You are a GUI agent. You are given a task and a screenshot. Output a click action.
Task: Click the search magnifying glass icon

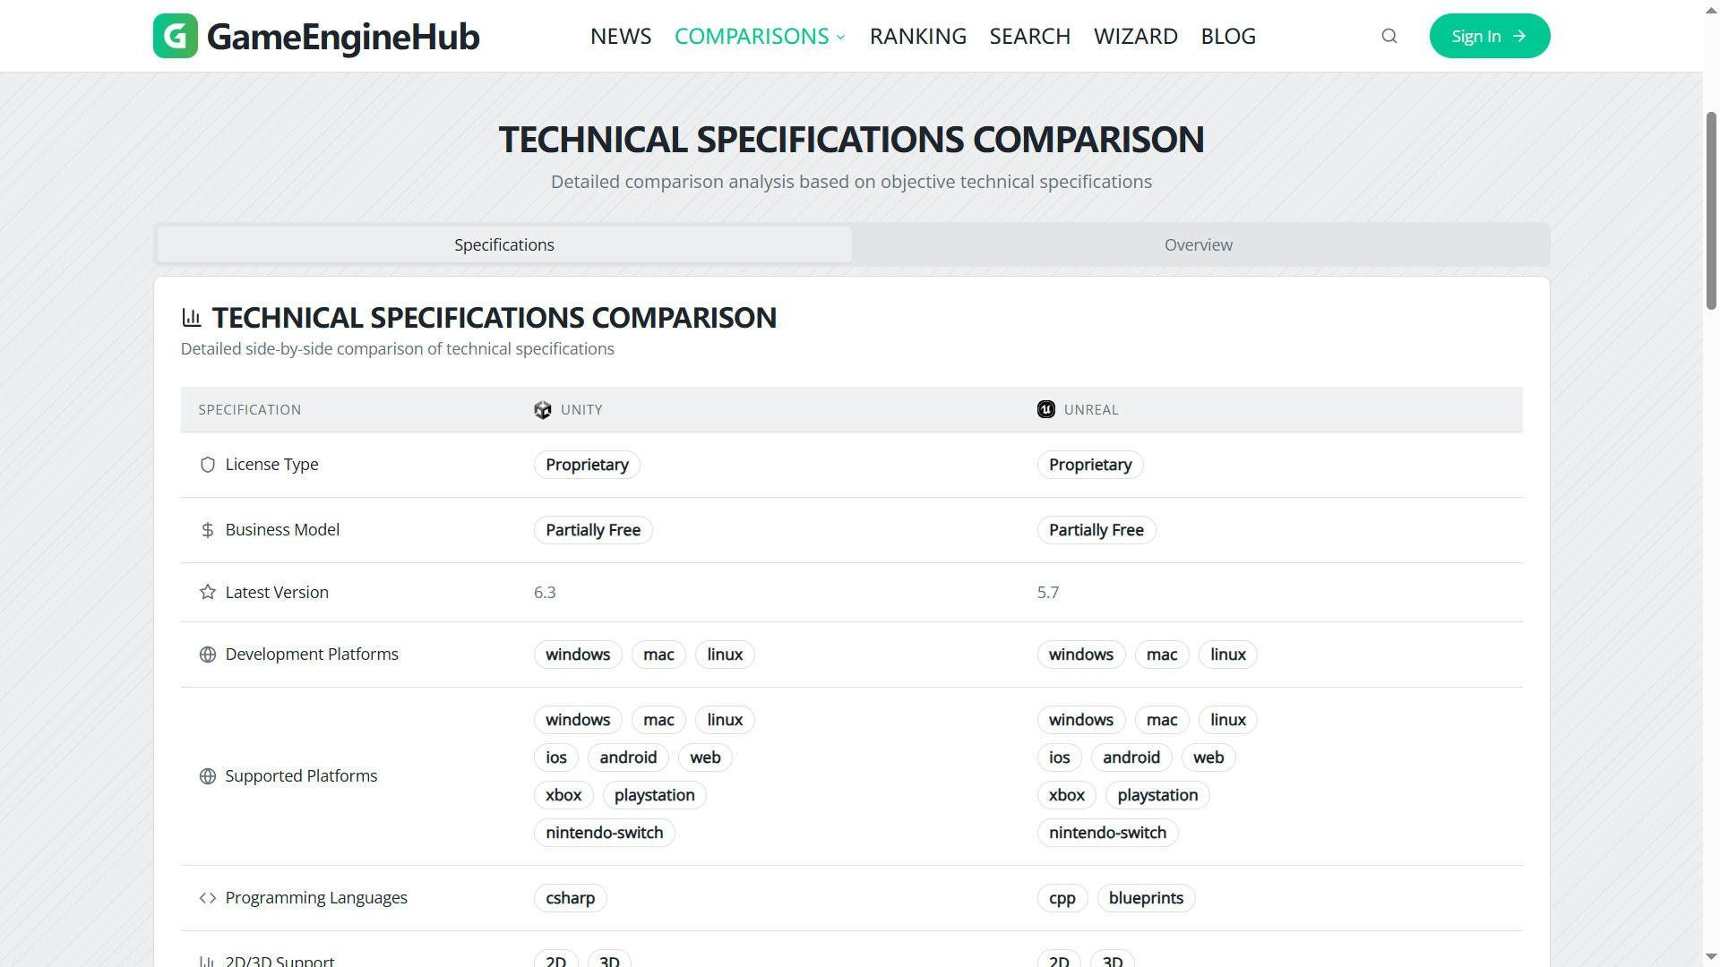click(x=1388, y=36)
